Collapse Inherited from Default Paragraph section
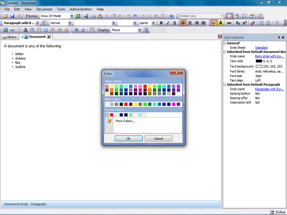 tap(225, 85)
